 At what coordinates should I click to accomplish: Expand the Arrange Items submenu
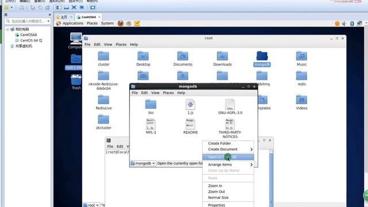tap(228, 164)
